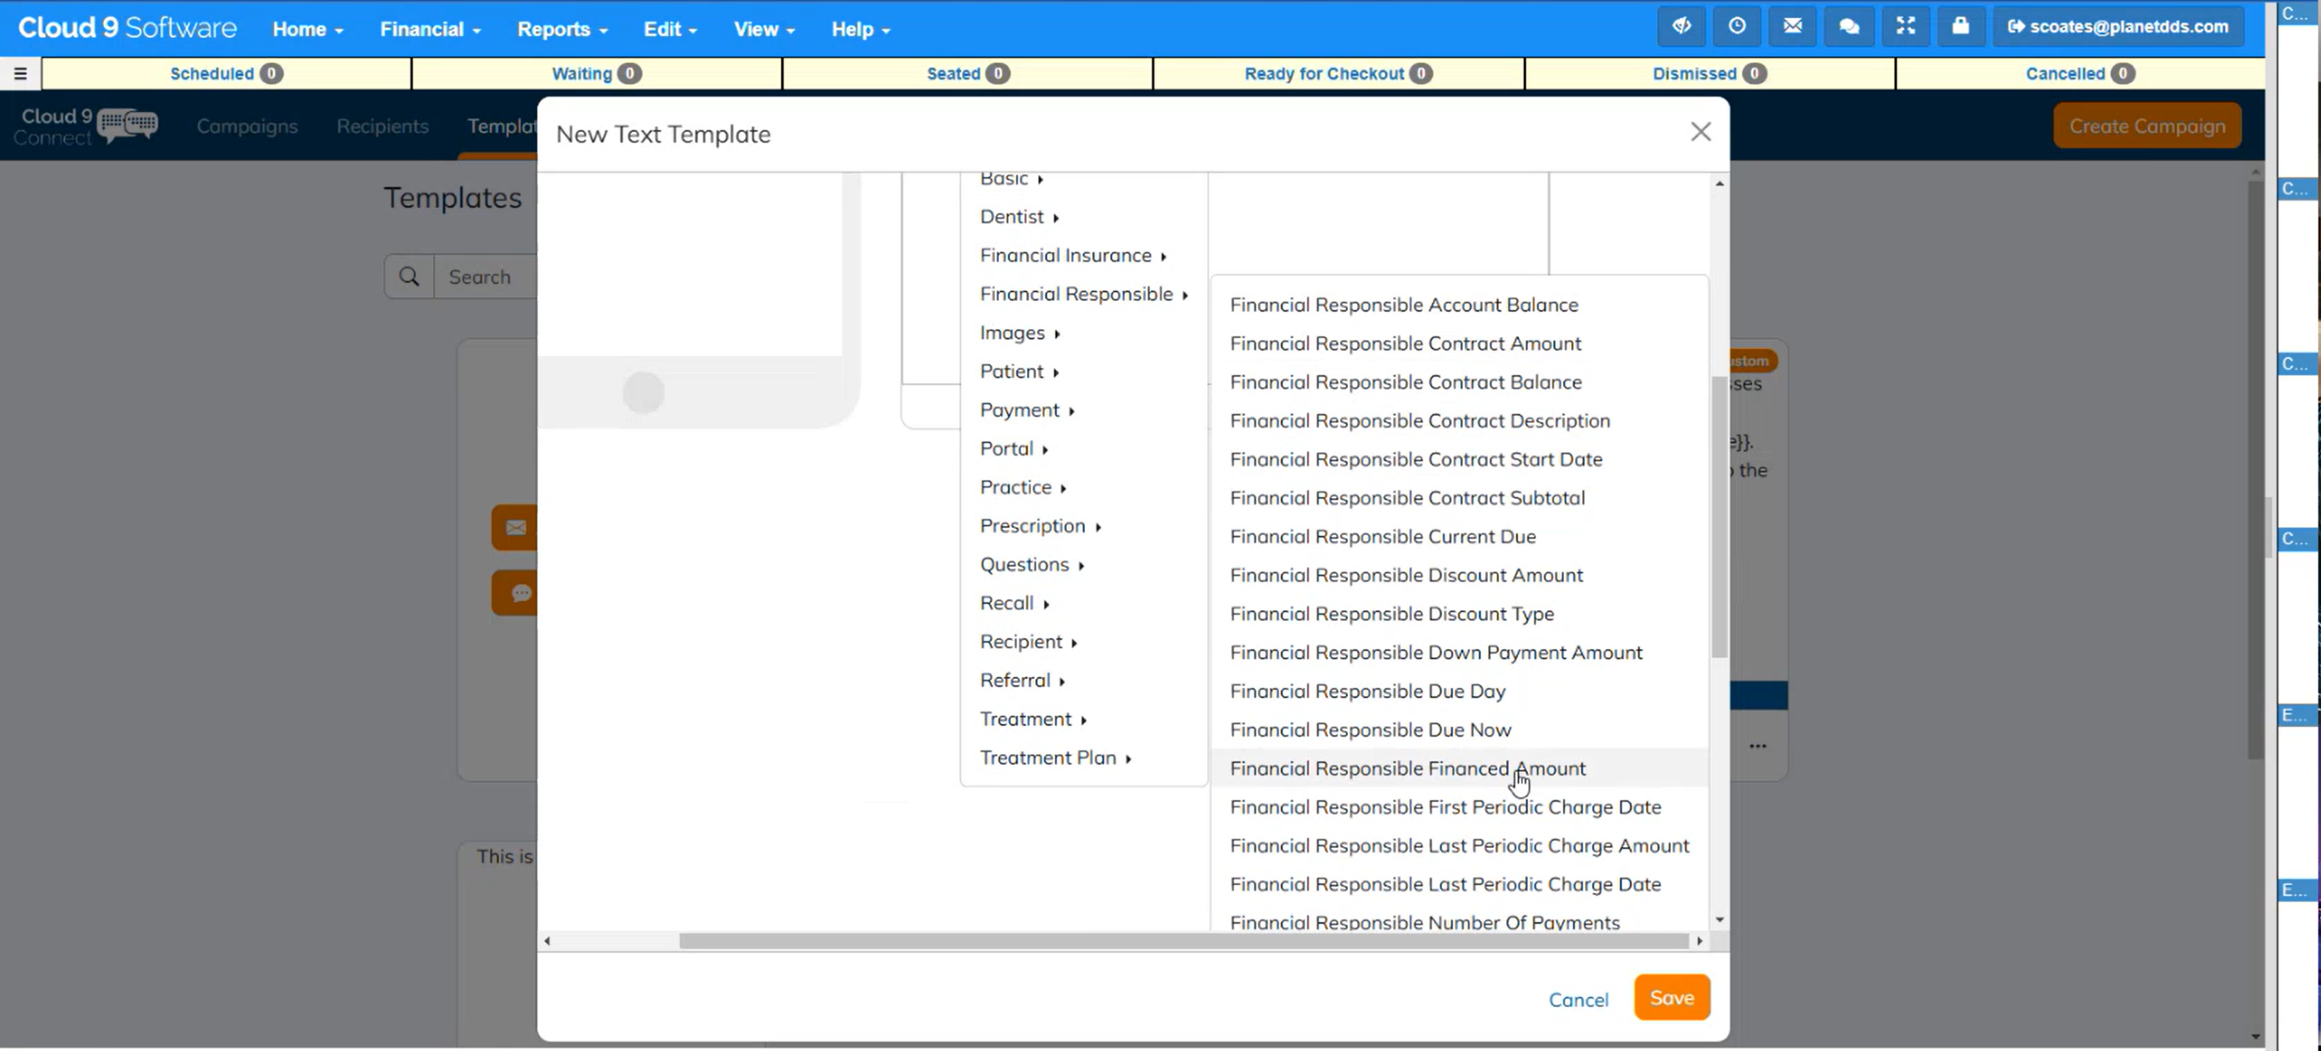Expand the Treatment submenu
This screenshot has height=1051, width=2321.
click(1084, 719)
